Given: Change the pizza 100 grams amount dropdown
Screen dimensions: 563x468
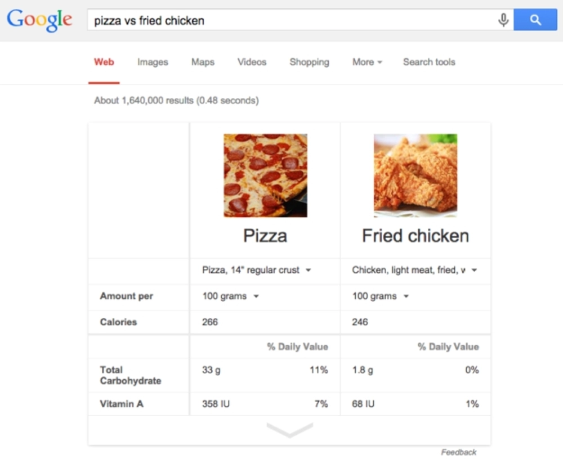Looking at the screenshot, I should pos(231,296).
